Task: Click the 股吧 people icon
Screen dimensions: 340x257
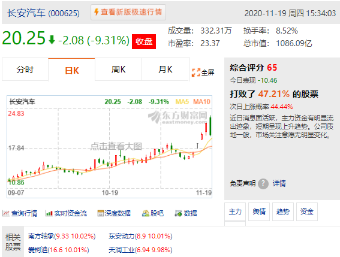Action: pyautogui.click(x=146, y=213)
